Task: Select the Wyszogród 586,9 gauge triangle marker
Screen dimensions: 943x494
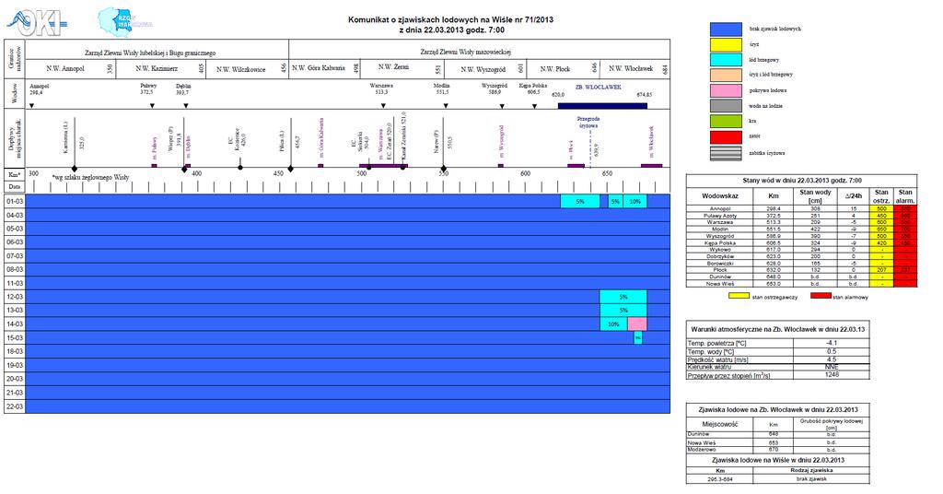Action: tap(502, 106)
